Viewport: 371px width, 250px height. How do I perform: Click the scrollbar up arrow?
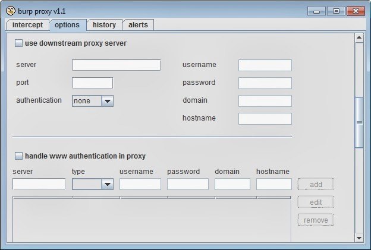click(359, 39)
